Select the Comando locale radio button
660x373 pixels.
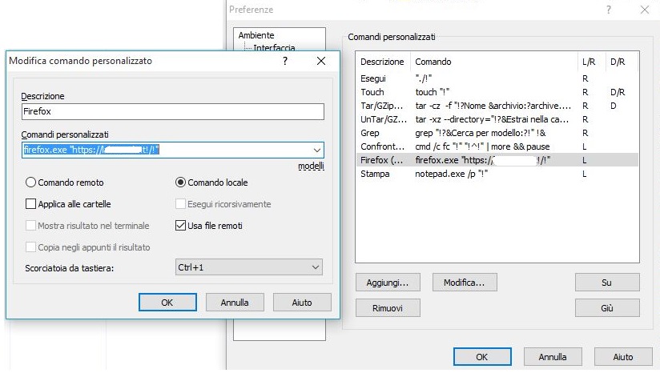(180, 182)
